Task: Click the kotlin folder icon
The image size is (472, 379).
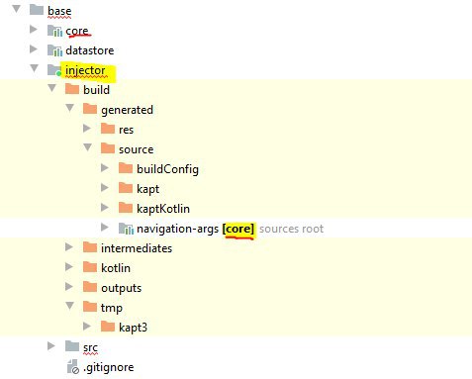Action: pyautogui.click(x=90, y=267)
